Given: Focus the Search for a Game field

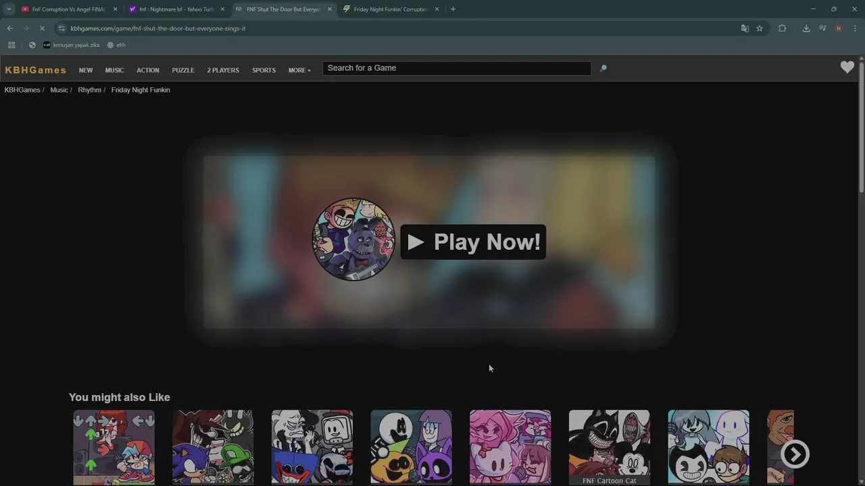Looking at the screenshot, I should (x=457, y=68).
